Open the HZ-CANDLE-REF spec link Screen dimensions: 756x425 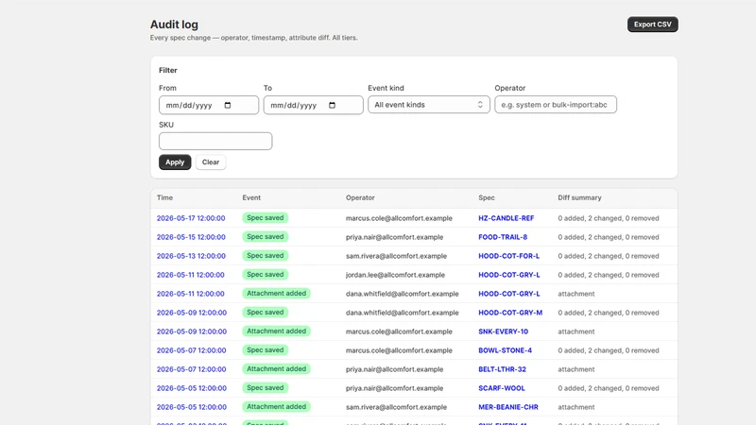(x=506, y=218)
